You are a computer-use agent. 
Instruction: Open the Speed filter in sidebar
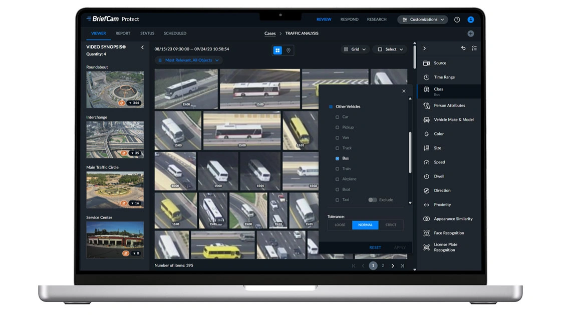pyautogui.click(x=439, y=162)
